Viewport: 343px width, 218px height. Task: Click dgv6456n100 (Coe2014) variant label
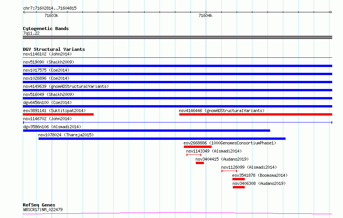47,102
